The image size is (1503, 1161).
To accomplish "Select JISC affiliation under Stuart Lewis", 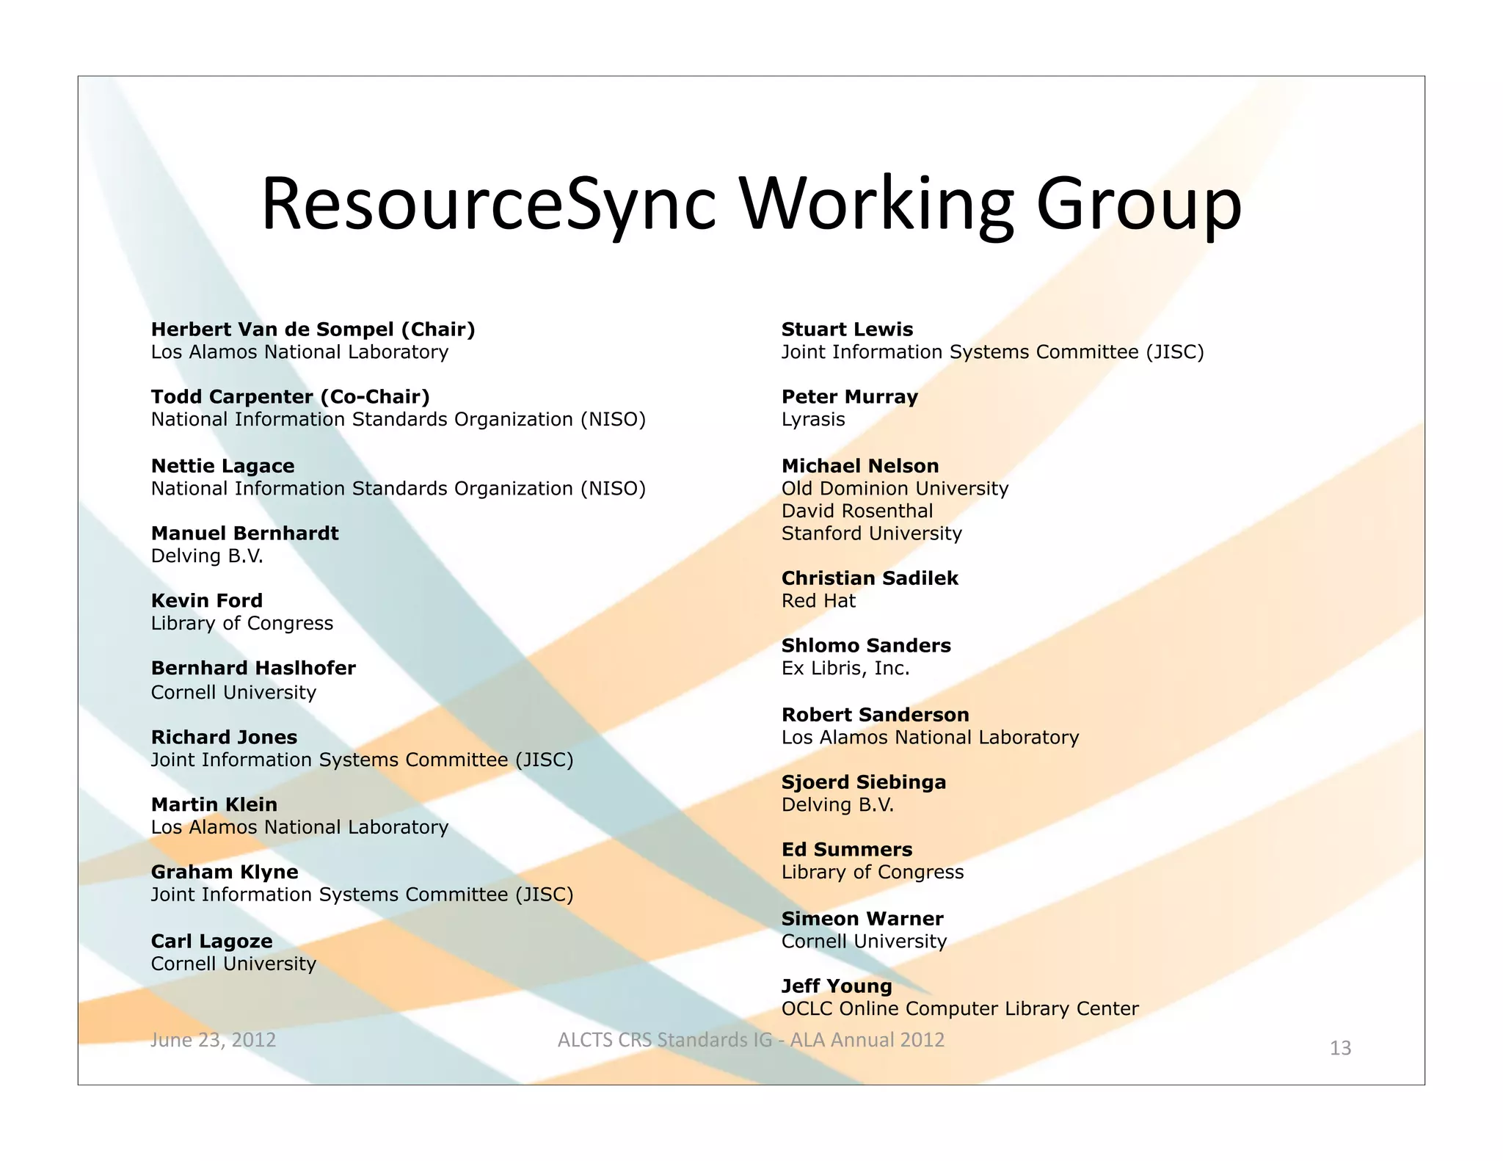I will click(x=993, y=352).
